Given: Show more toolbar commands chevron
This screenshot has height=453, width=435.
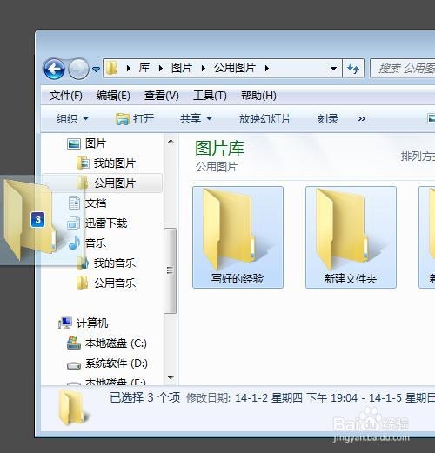Looking at the screenshot, I should [x=361, y=119].
